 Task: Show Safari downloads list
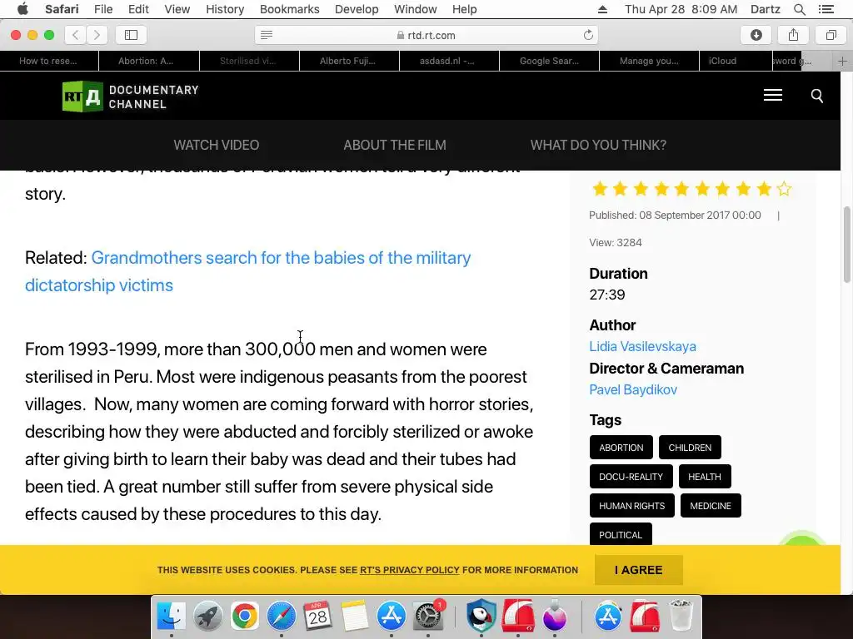(x=756, y=35)
